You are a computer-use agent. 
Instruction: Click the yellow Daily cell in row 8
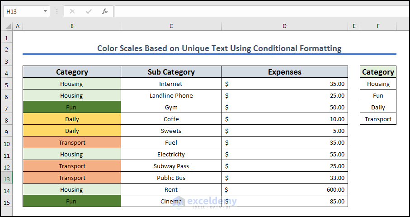(x=72, y=119)
